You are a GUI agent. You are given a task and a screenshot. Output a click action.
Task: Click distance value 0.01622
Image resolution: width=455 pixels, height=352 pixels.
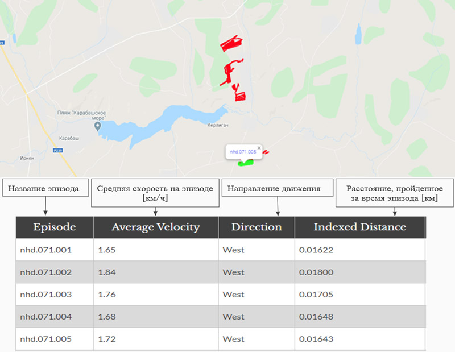click(x=316, y=250)
